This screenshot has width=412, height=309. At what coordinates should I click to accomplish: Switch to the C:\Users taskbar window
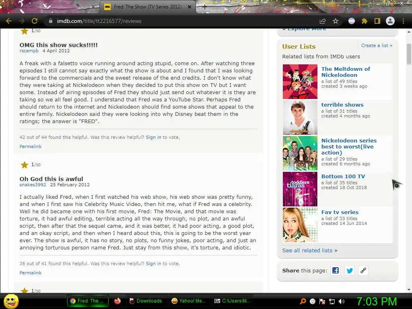click(233, 301)
